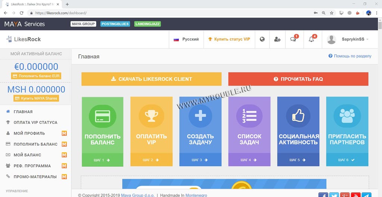Open the chat messages icon with badge
The image size is (382, 197).
click(x=293, y=39)
